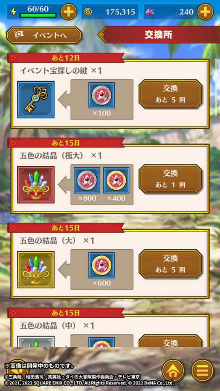Go to イベントへ event button
This screenshot has height=391, width=220.
click(44, 36)
